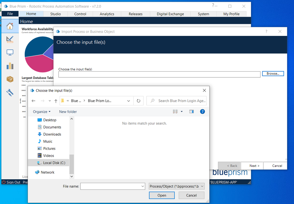This screenshot has height=204, width=294.
Task: Select Desktop in navigation pane
Action: pyautogui.click(x=50, y=120)
